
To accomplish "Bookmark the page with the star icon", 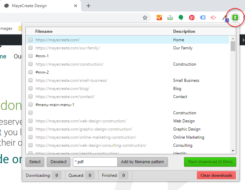I will 145,18.
